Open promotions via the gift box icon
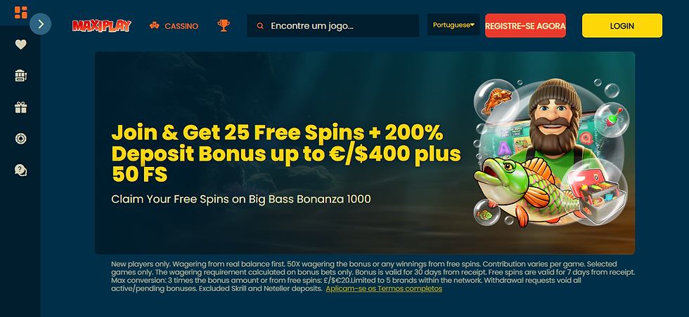689x317 pixels. click(20, 107)
